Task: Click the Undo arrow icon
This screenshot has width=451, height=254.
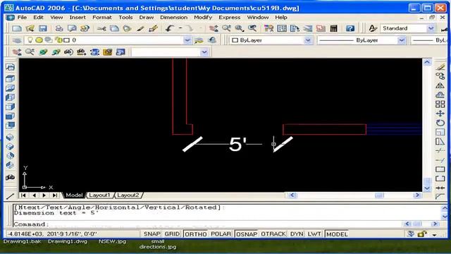Action: point(169,28)
